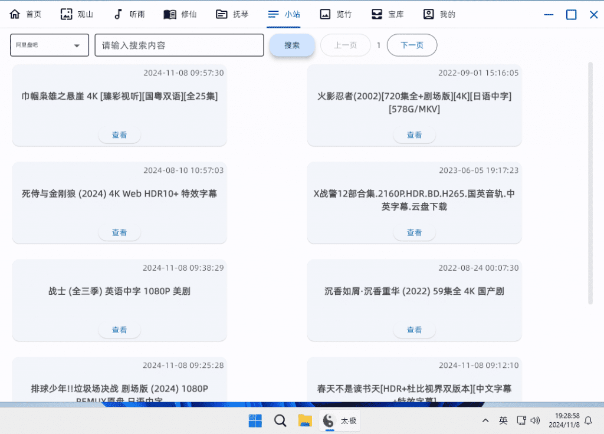Click timestamp 2023-06-05 19:17:23
This screenshot has width=604, height=434.
tap(479, 170)
